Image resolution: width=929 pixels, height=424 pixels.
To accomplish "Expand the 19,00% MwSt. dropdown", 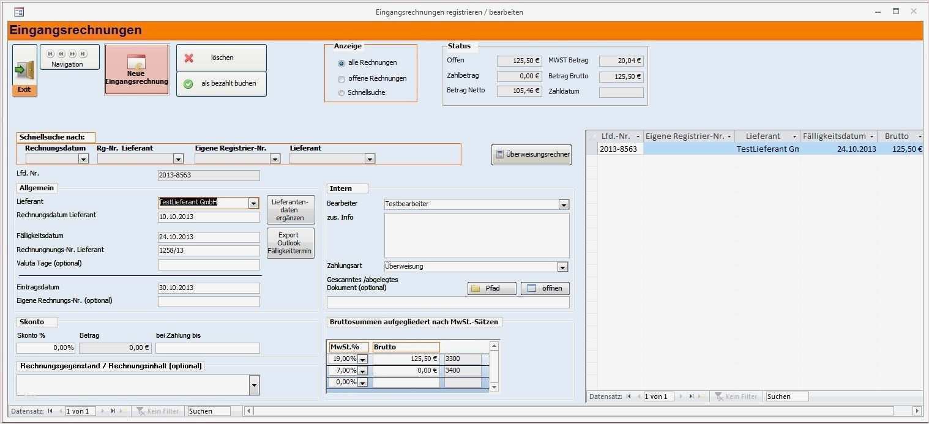I will (x=364, y=359).
